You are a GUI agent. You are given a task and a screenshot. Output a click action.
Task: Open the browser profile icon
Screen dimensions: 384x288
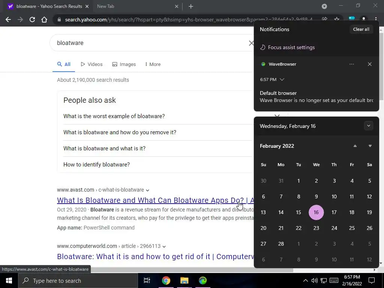(364, 19)
